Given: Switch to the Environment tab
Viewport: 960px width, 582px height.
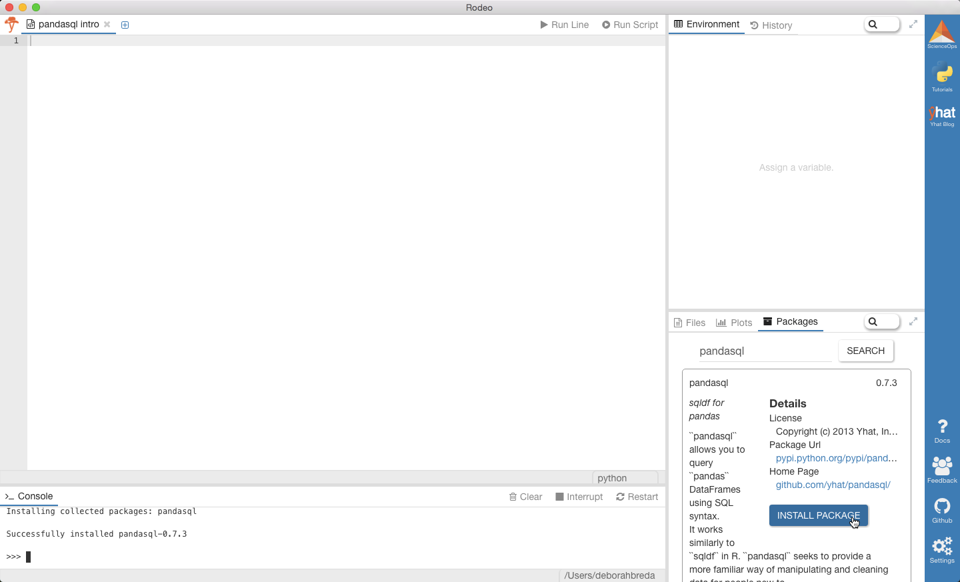Looking at the screenshot, I should pyautogui.click(x=707, y=24).
